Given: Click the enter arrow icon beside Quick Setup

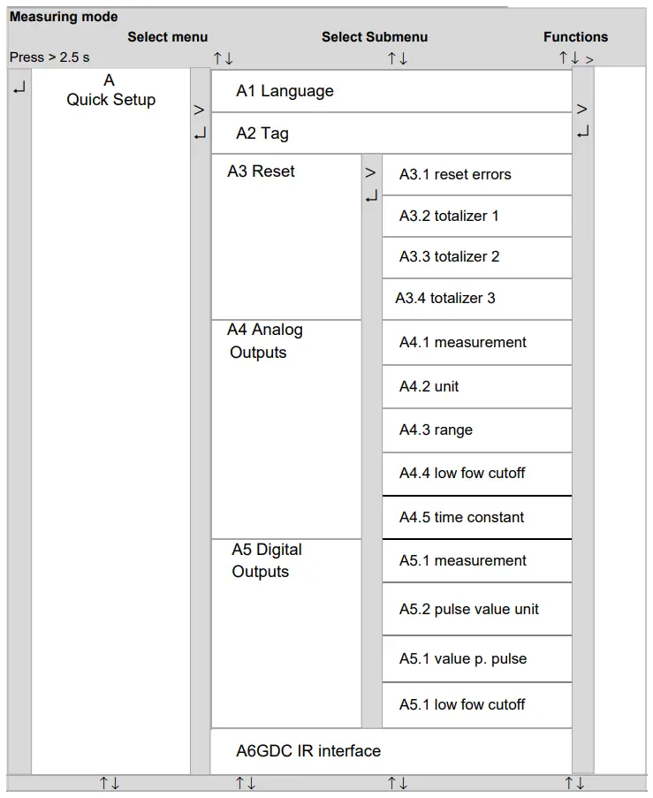Looking at the screenshot, I should click(x=19, y=88).
